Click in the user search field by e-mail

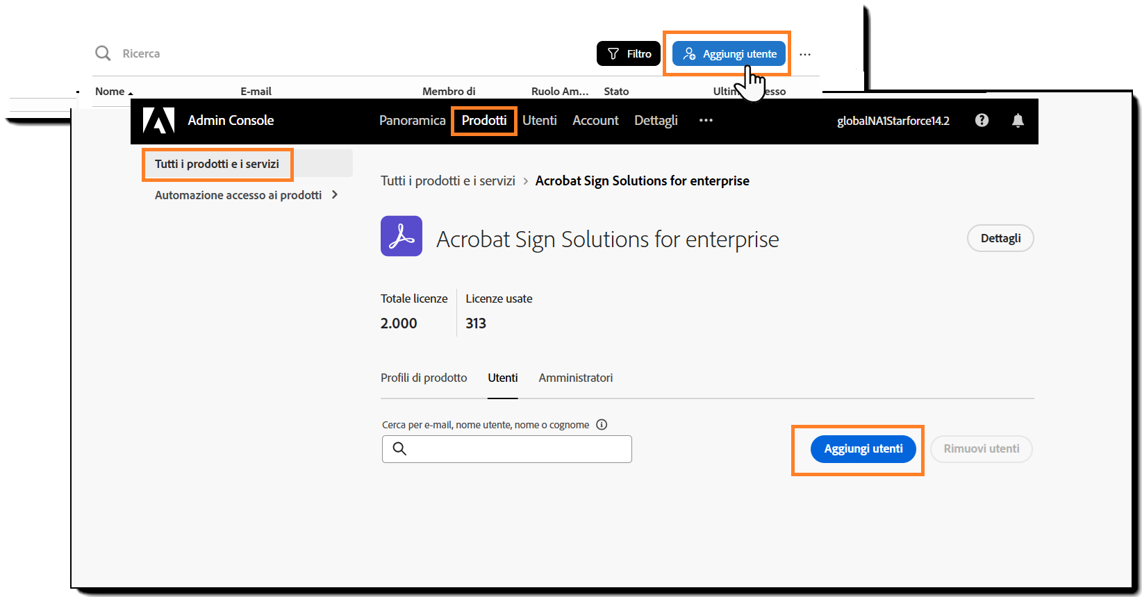507,449
